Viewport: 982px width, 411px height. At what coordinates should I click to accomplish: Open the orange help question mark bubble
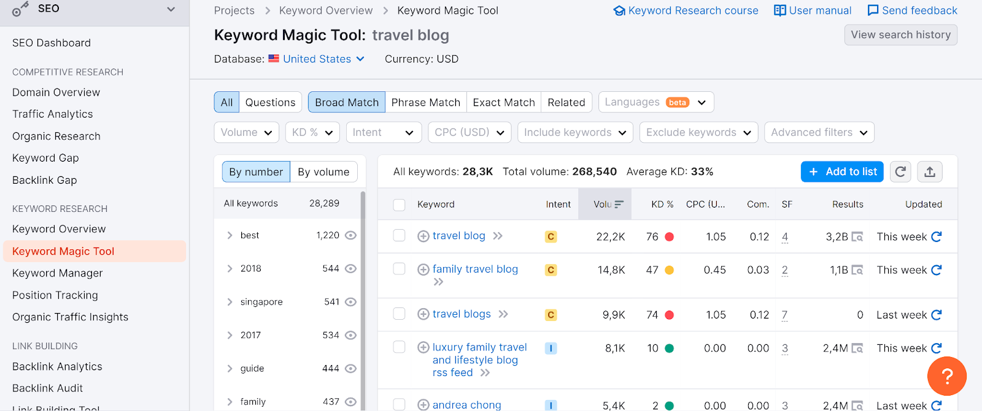pyautogui.click(x=947, y=376)
